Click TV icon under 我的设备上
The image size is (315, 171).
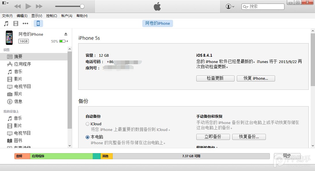[x=10, y=133]
